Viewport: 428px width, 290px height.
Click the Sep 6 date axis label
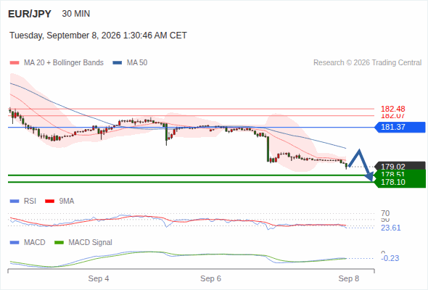[x=210, y=278]
